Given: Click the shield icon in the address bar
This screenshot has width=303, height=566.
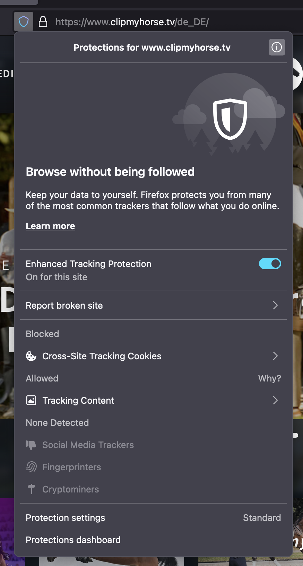Looking at the screenshot, I should [x=23, y=22].
